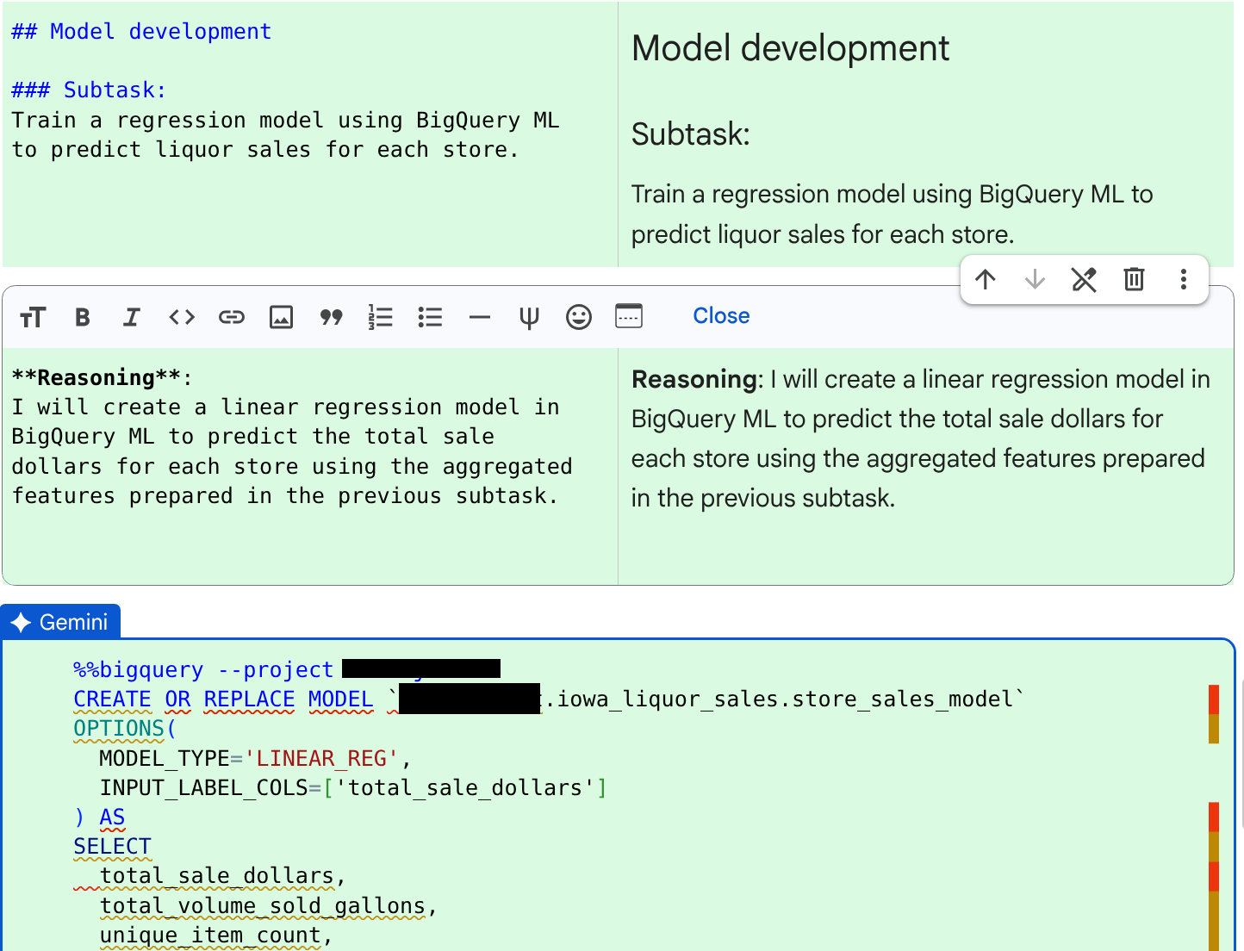Insert a bulleted list
The height and width of the screenshot is (951, 1244).
(430, 317)
